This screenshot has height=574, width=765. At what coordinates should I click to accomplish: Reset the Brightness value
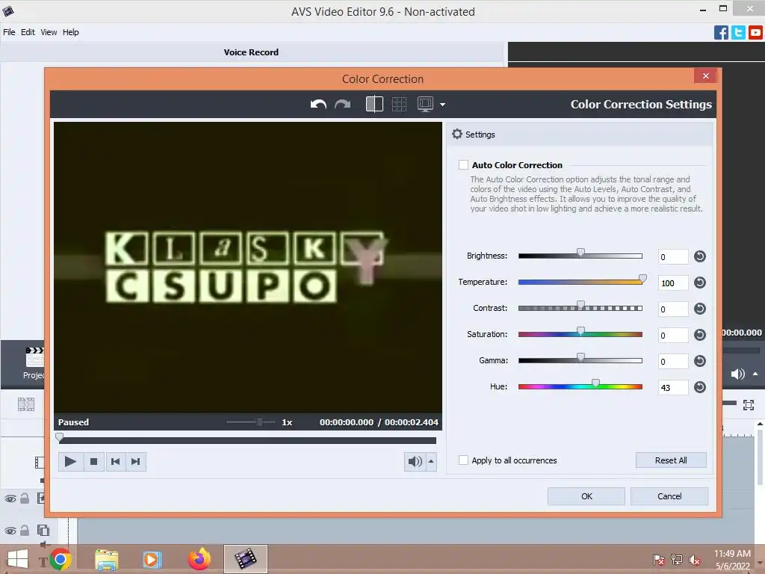point(699,256)
